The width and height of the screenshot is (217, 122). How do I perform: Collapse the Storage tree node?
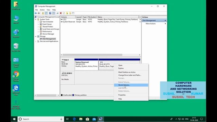[36, 36]
